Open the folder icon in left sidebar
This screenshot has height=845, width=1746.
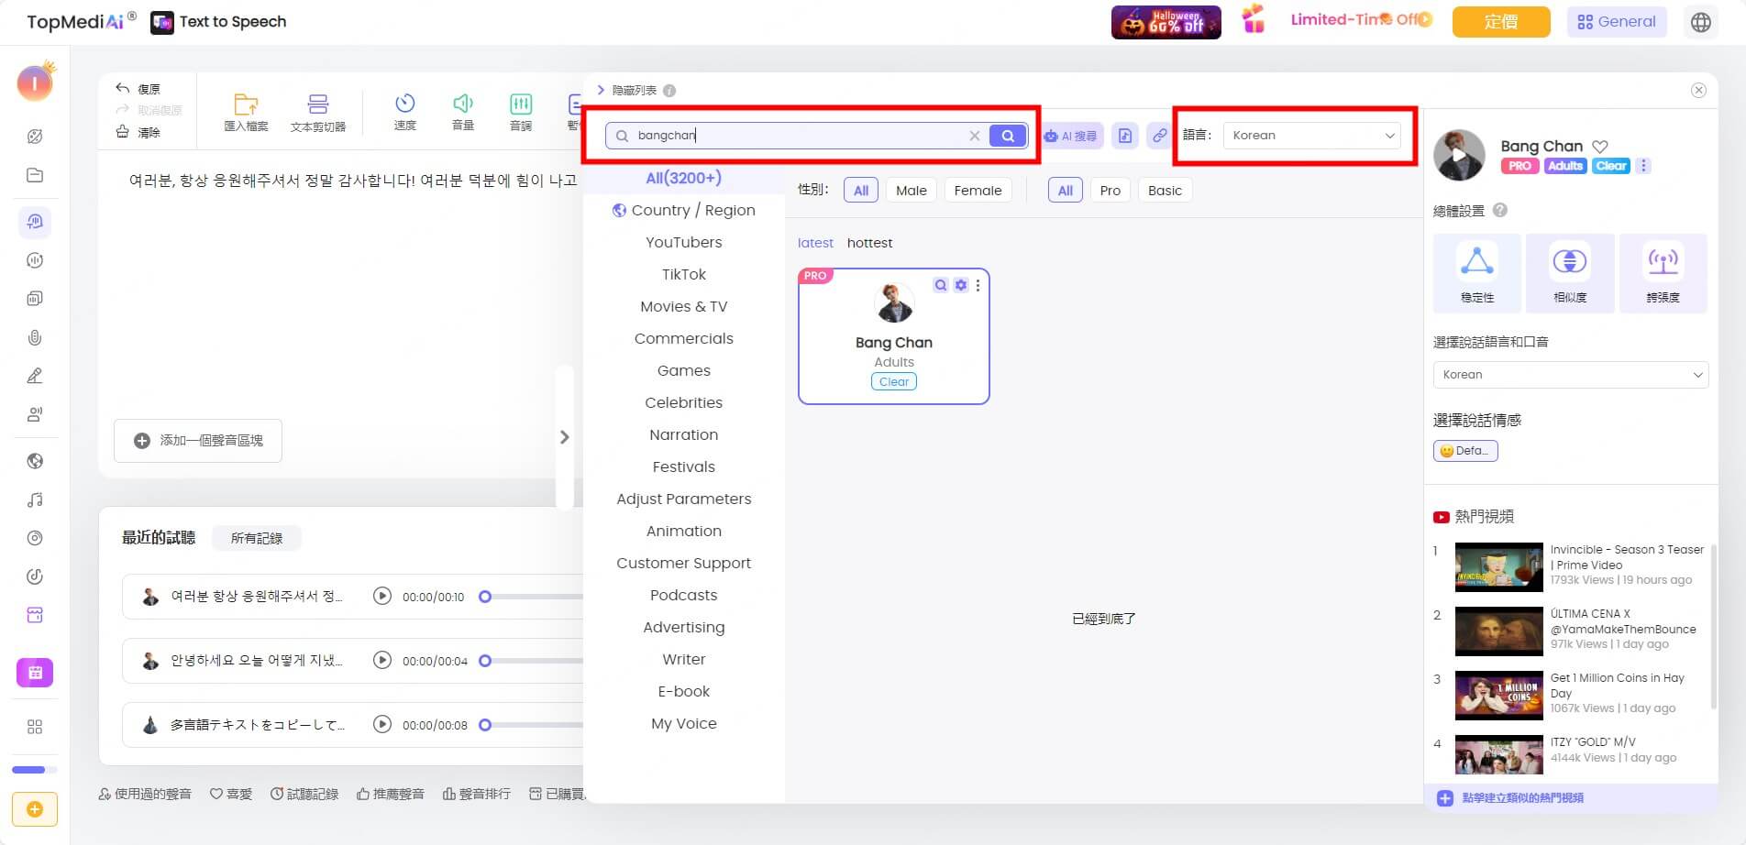[x=35, y=175]
